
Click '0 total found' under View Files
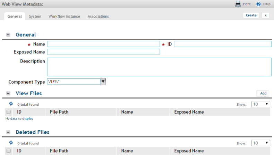tap(28, 104)
